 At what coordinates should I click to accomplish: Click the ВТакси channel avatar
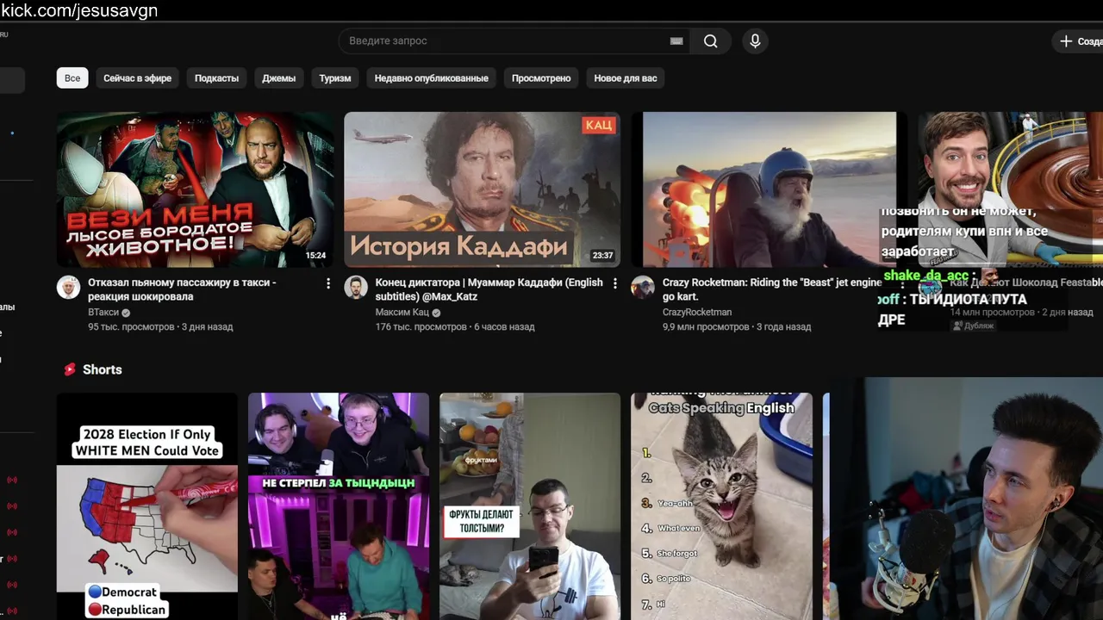(68, 288)
